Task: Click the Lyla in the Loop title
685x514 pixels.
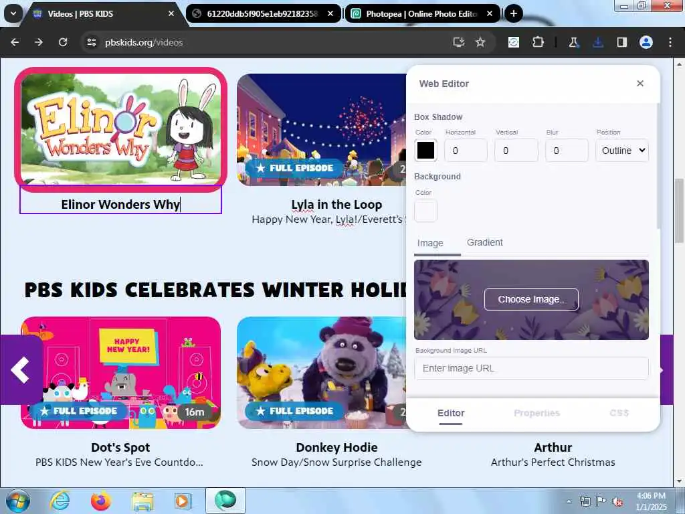Action: tap(336, 205)
